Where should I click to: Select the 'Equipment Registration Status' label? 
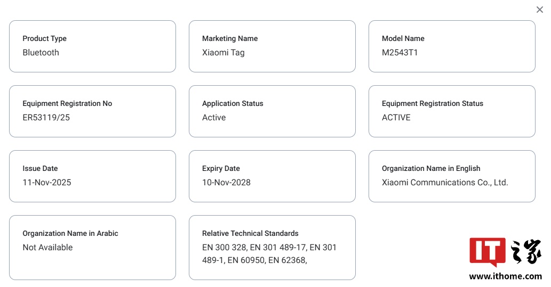(x=433, y=103)
